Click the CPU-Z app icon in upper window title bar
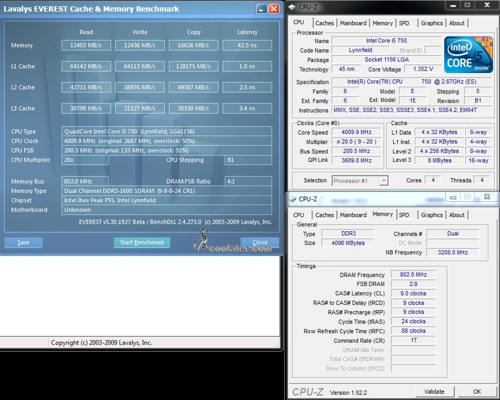The width and height of the screenshot is (500, 400). point(292,7)
